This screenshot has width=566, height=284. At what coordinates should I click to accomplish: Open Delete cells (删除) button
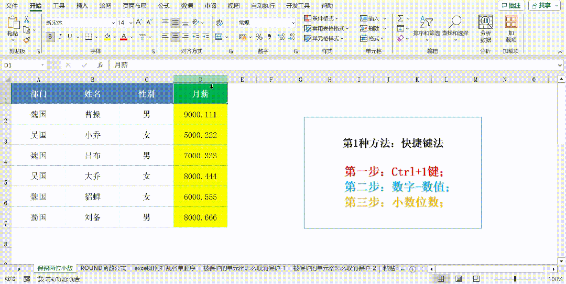[373, 28]
